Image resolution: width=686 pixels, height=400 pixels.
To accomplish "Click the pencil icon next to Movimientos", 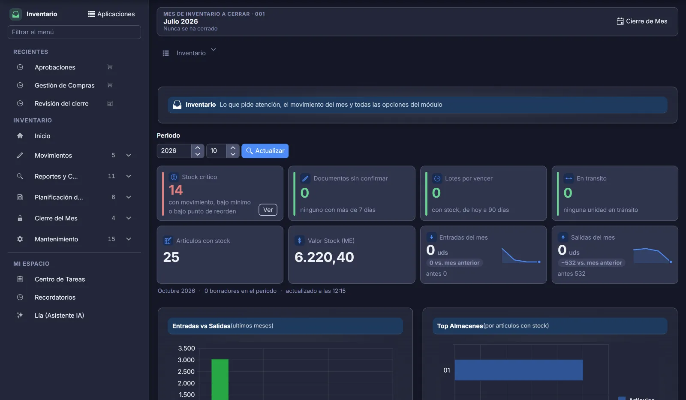I will [20, 155].
